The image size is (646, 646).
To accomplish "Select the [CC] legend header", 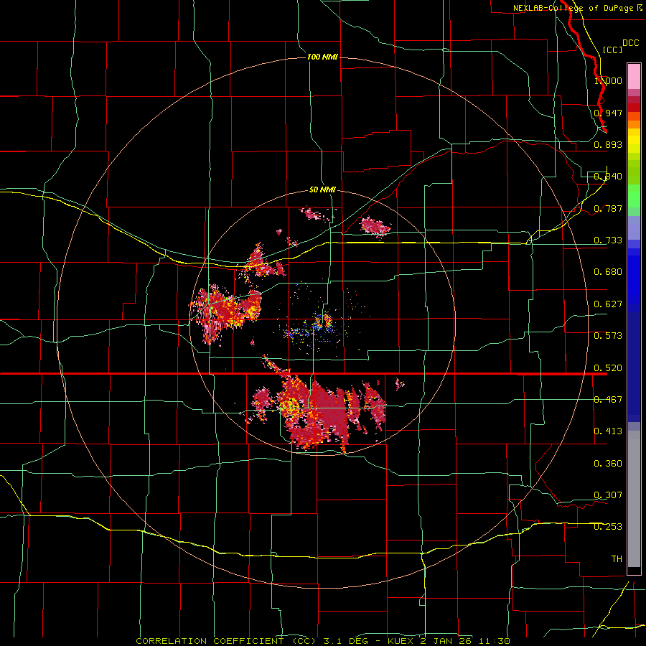I will pos(613,50).
